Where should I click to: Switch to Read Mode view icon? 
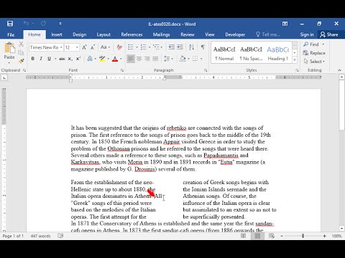[243, 236]
